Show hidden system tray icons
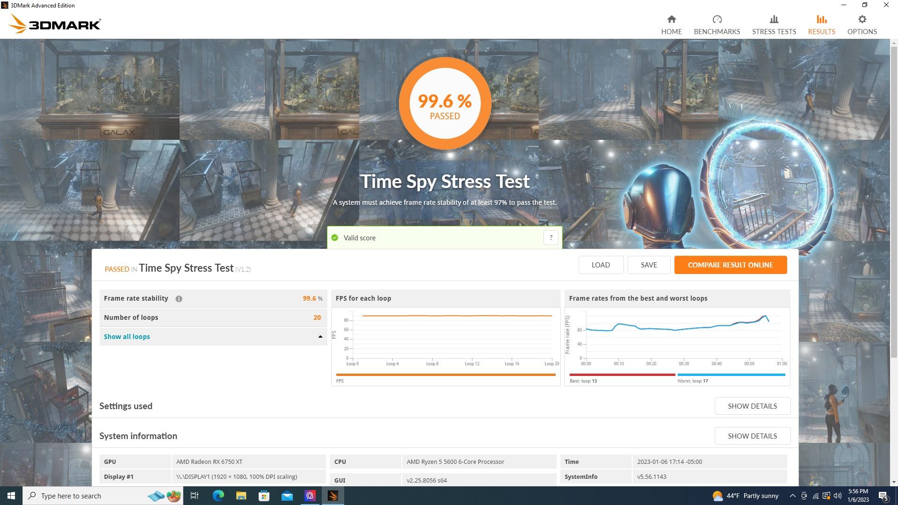 (792, 496)
